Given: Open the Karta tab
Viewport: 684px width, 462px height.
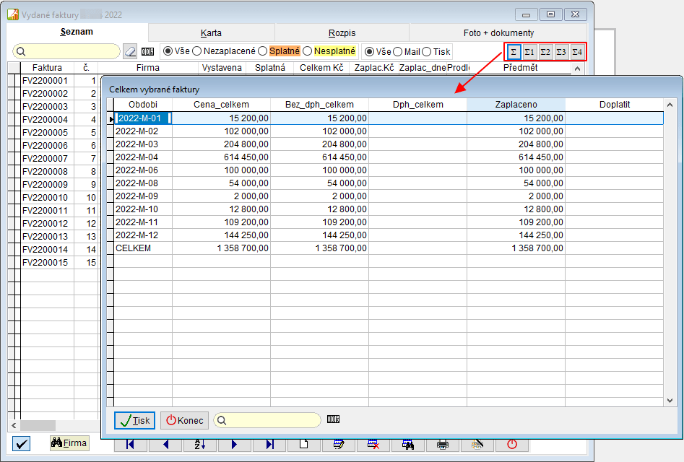Looking at the screenshot, I should pyautogui.click(x=211, y=33).
